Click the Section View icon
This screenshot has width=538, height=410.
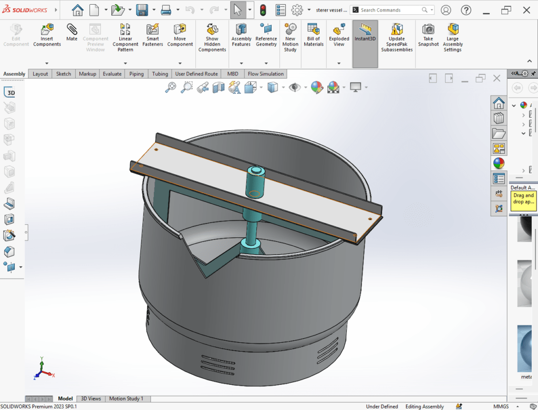(x=218, y=88)
